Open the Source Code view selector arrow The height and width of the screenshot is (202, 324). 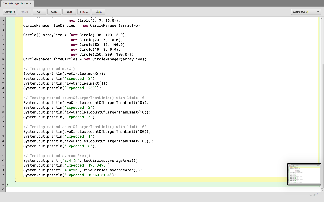318,11
